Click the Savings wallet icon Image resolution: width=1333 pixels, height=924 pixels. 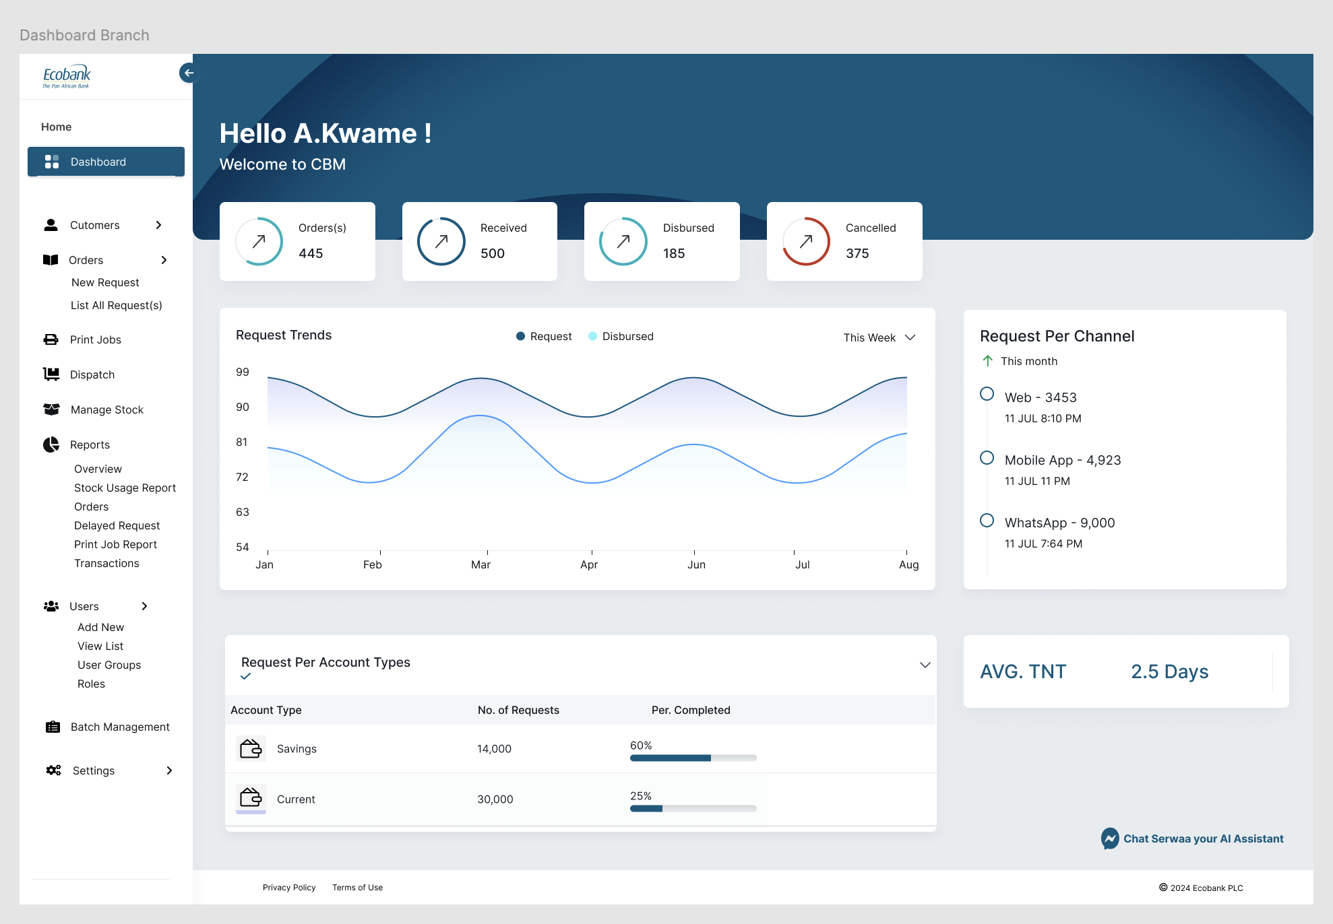(251, 748)
